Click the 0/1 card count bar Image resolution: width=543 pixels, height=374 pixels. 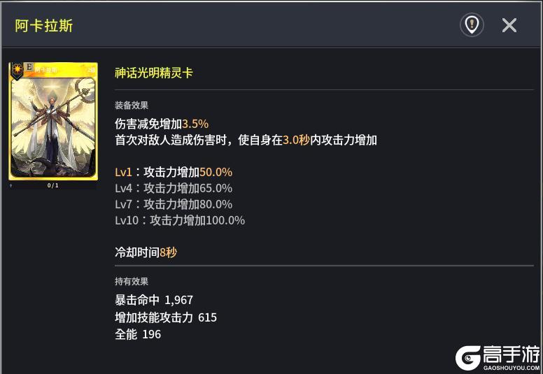(53, 185)
